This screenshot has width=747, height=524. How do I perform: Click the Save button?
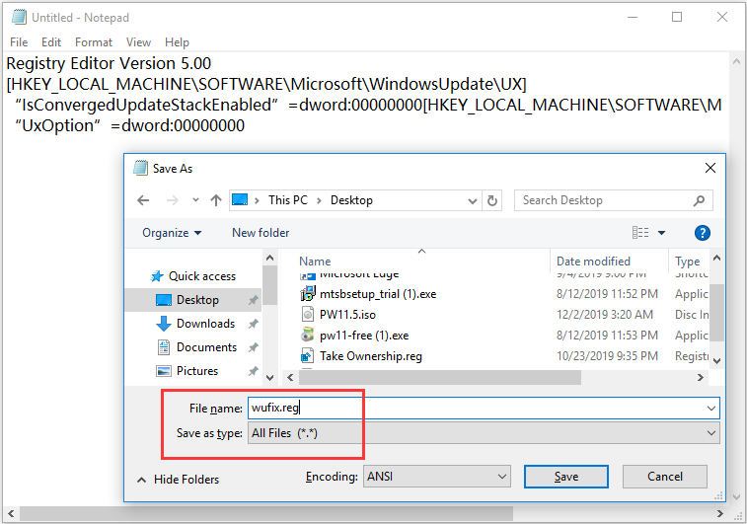coord(566,477)
